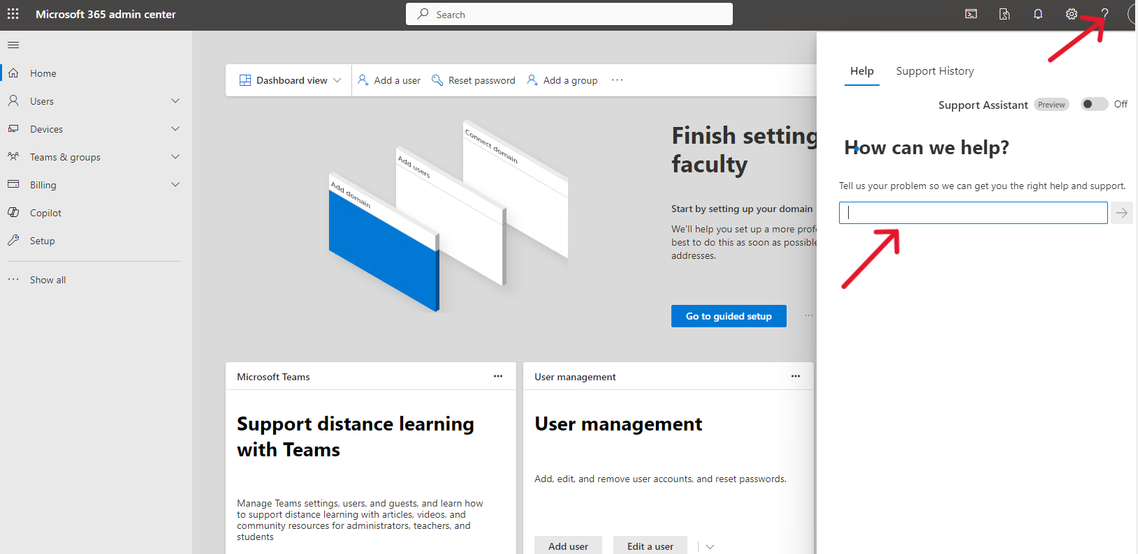The width and height of the screenshot is (1138, 554).
Task: Toggle the Support Assistant switch on
Action: [1094, 104]
